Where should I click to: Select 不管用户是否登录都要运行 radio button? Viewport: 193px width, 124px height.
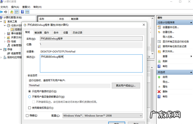[x=29, y=97]
